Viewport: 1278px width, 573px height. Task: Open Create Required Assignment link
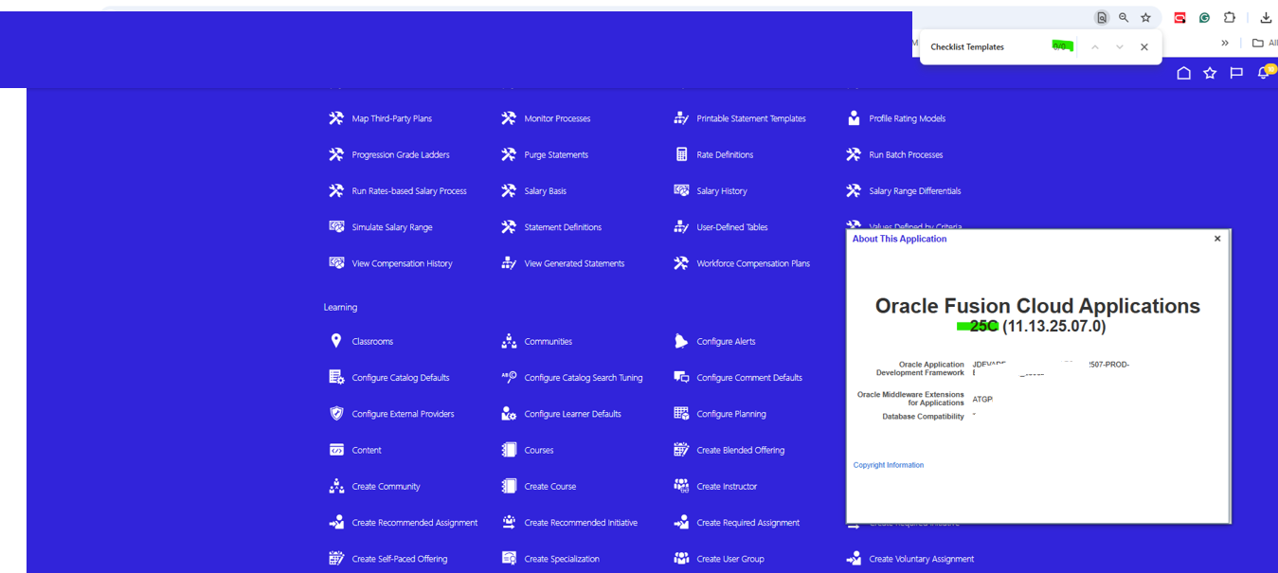[748, 523]
